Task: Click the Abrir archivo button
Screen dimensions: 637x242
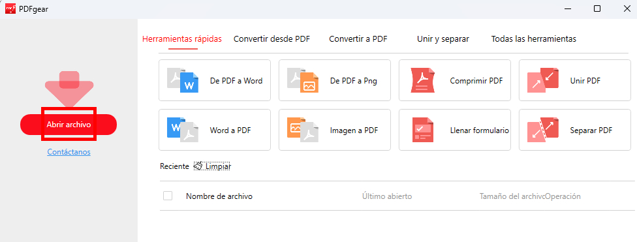Action: (69, 124)
